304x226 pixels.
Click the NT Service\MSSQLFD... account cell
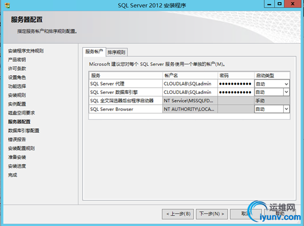click(x=190, y=100)
